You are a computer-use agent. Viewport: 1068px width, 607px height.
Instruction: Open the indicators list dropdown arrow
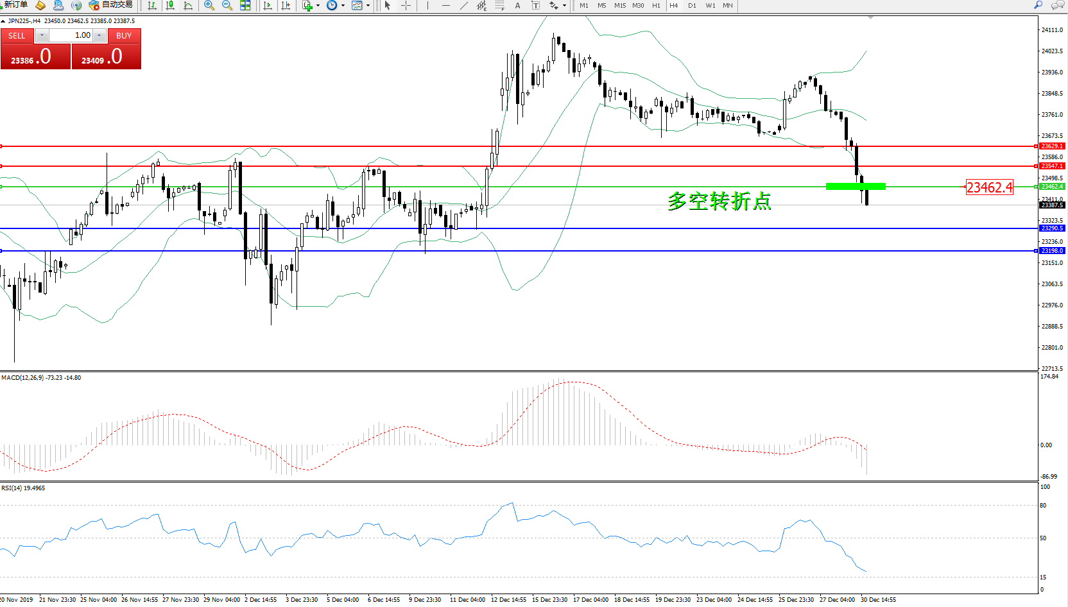[x=318, y=6]
